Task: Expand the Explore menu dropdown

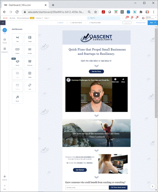Action: [x=39, y=18]
